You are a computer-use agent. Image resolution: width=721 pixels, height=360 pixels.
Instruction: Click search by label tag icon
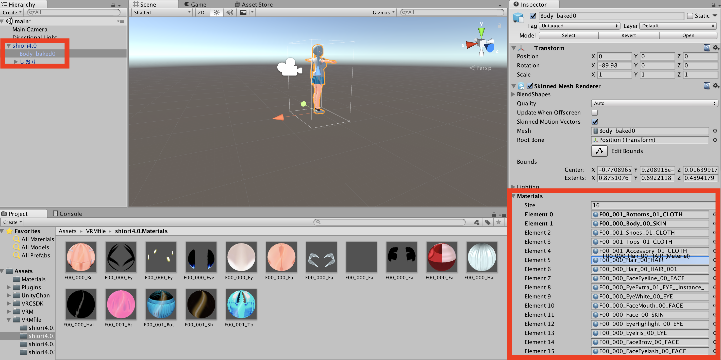click(x=488, y=222)
